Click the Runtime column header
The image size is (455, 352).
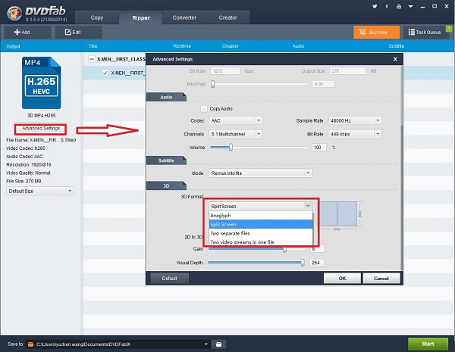pos(182,46)
